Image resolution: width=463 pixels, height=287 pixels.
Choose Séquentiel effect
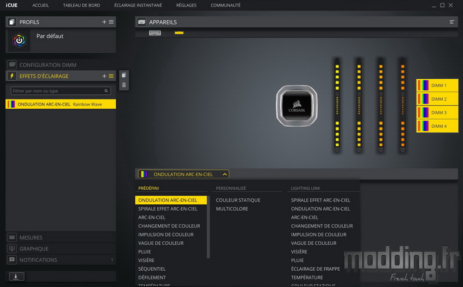pos(152,268)
